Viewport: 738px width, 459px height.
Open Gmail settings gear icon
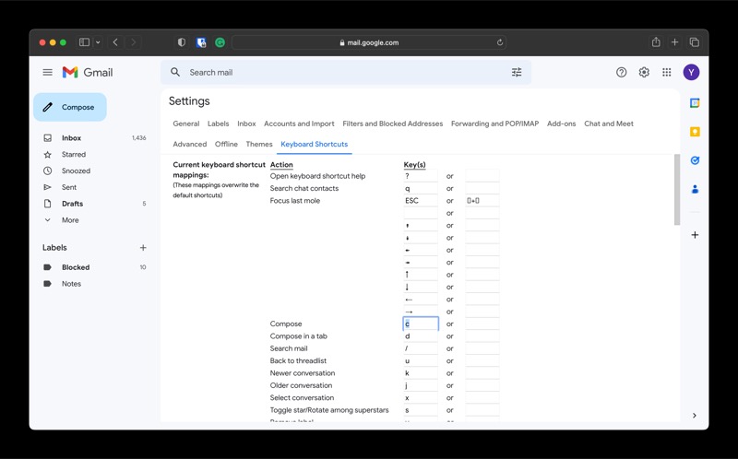click(x=644, y=72)
